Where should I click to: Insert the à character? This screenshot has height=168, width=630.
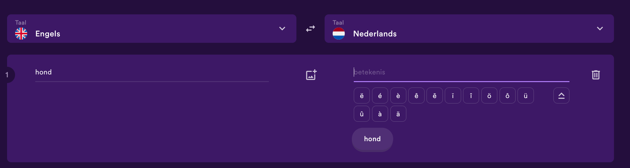pyautogui.click(x=380, y=114)
